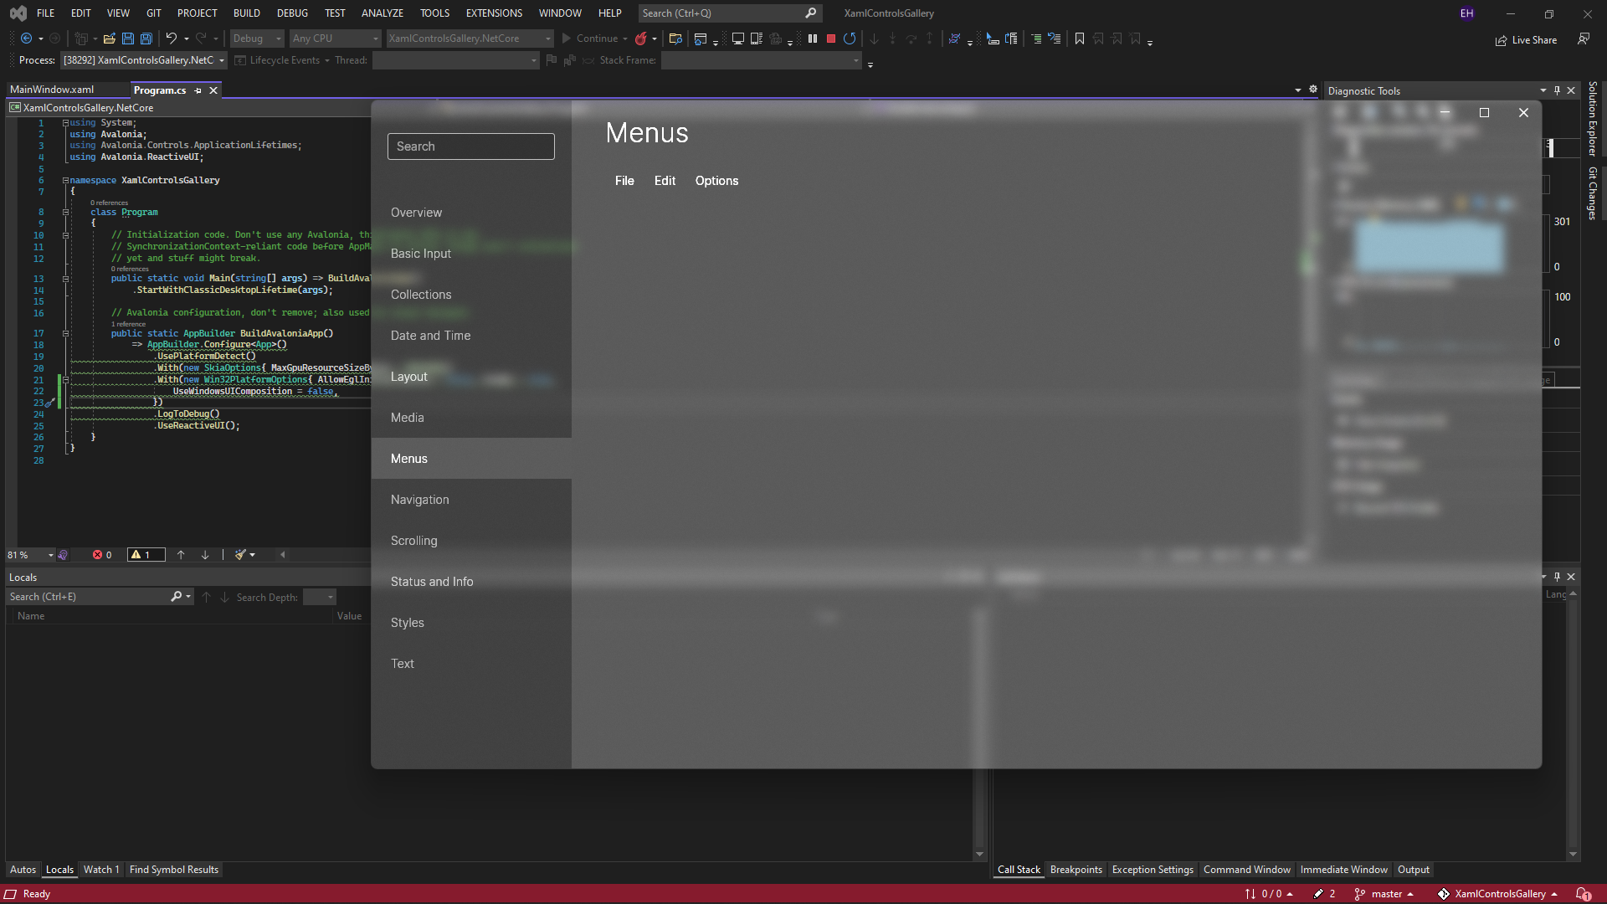The image size is (1607, 904).
Task: Select Navigation in the gallery sidebar
Action: coord(419,499)
